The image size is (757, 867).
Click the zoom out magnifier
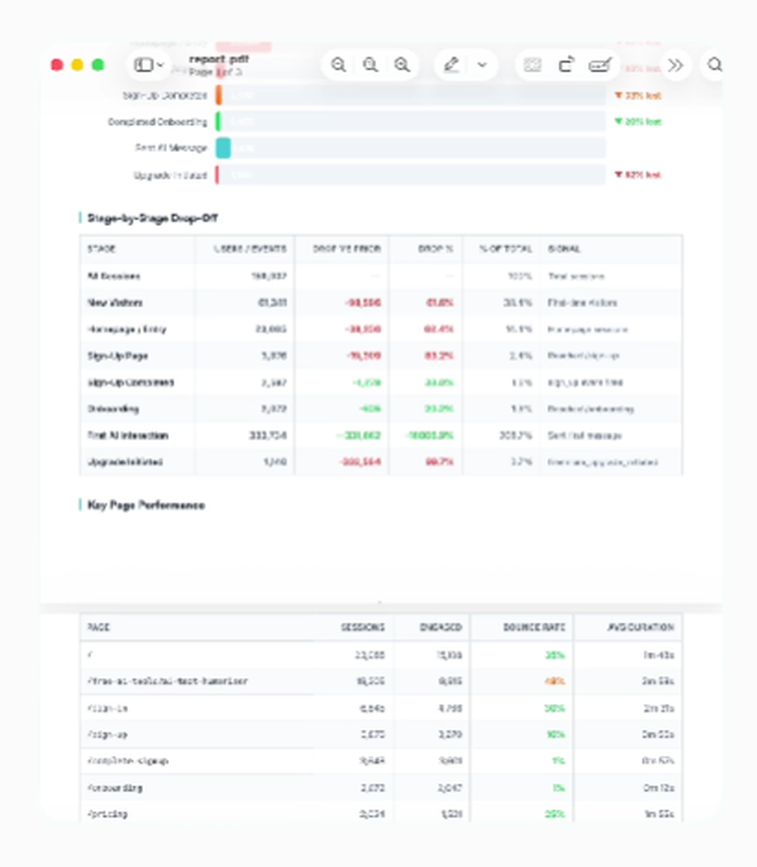point(338,65)
